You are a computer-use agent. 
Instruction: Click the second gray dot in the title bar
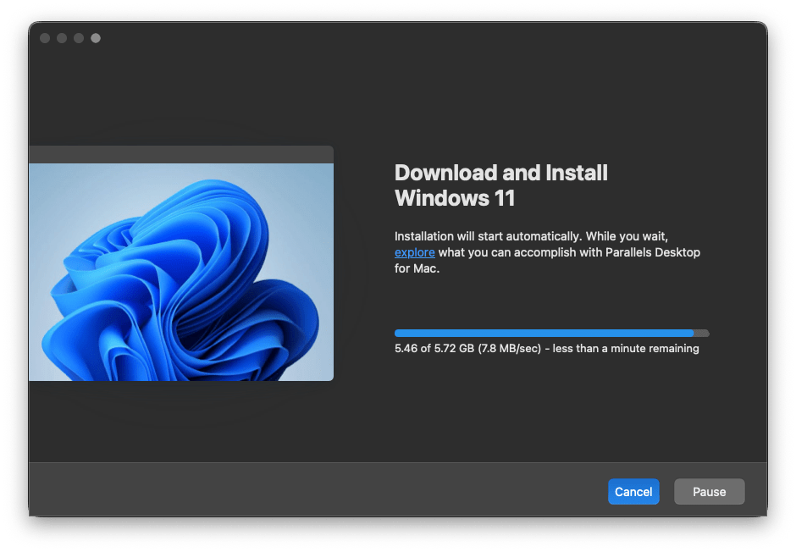click(62, 38)
